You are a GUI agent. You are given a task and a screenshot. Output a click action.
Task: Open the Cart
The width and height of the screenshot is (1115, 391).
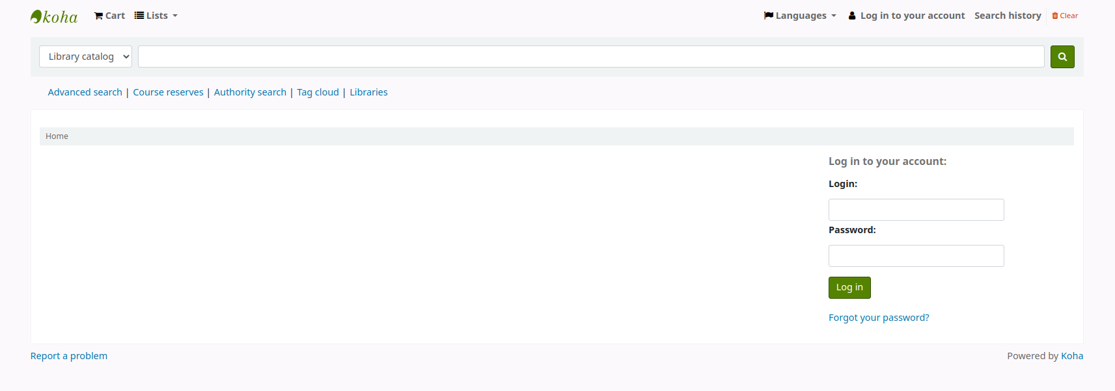point(109,16)
